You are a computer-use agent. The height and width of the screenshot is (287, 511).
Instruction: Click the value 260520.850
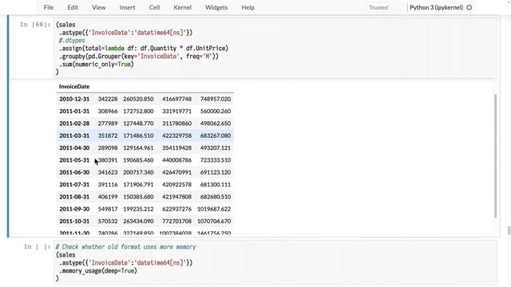[x=138, y=99]
